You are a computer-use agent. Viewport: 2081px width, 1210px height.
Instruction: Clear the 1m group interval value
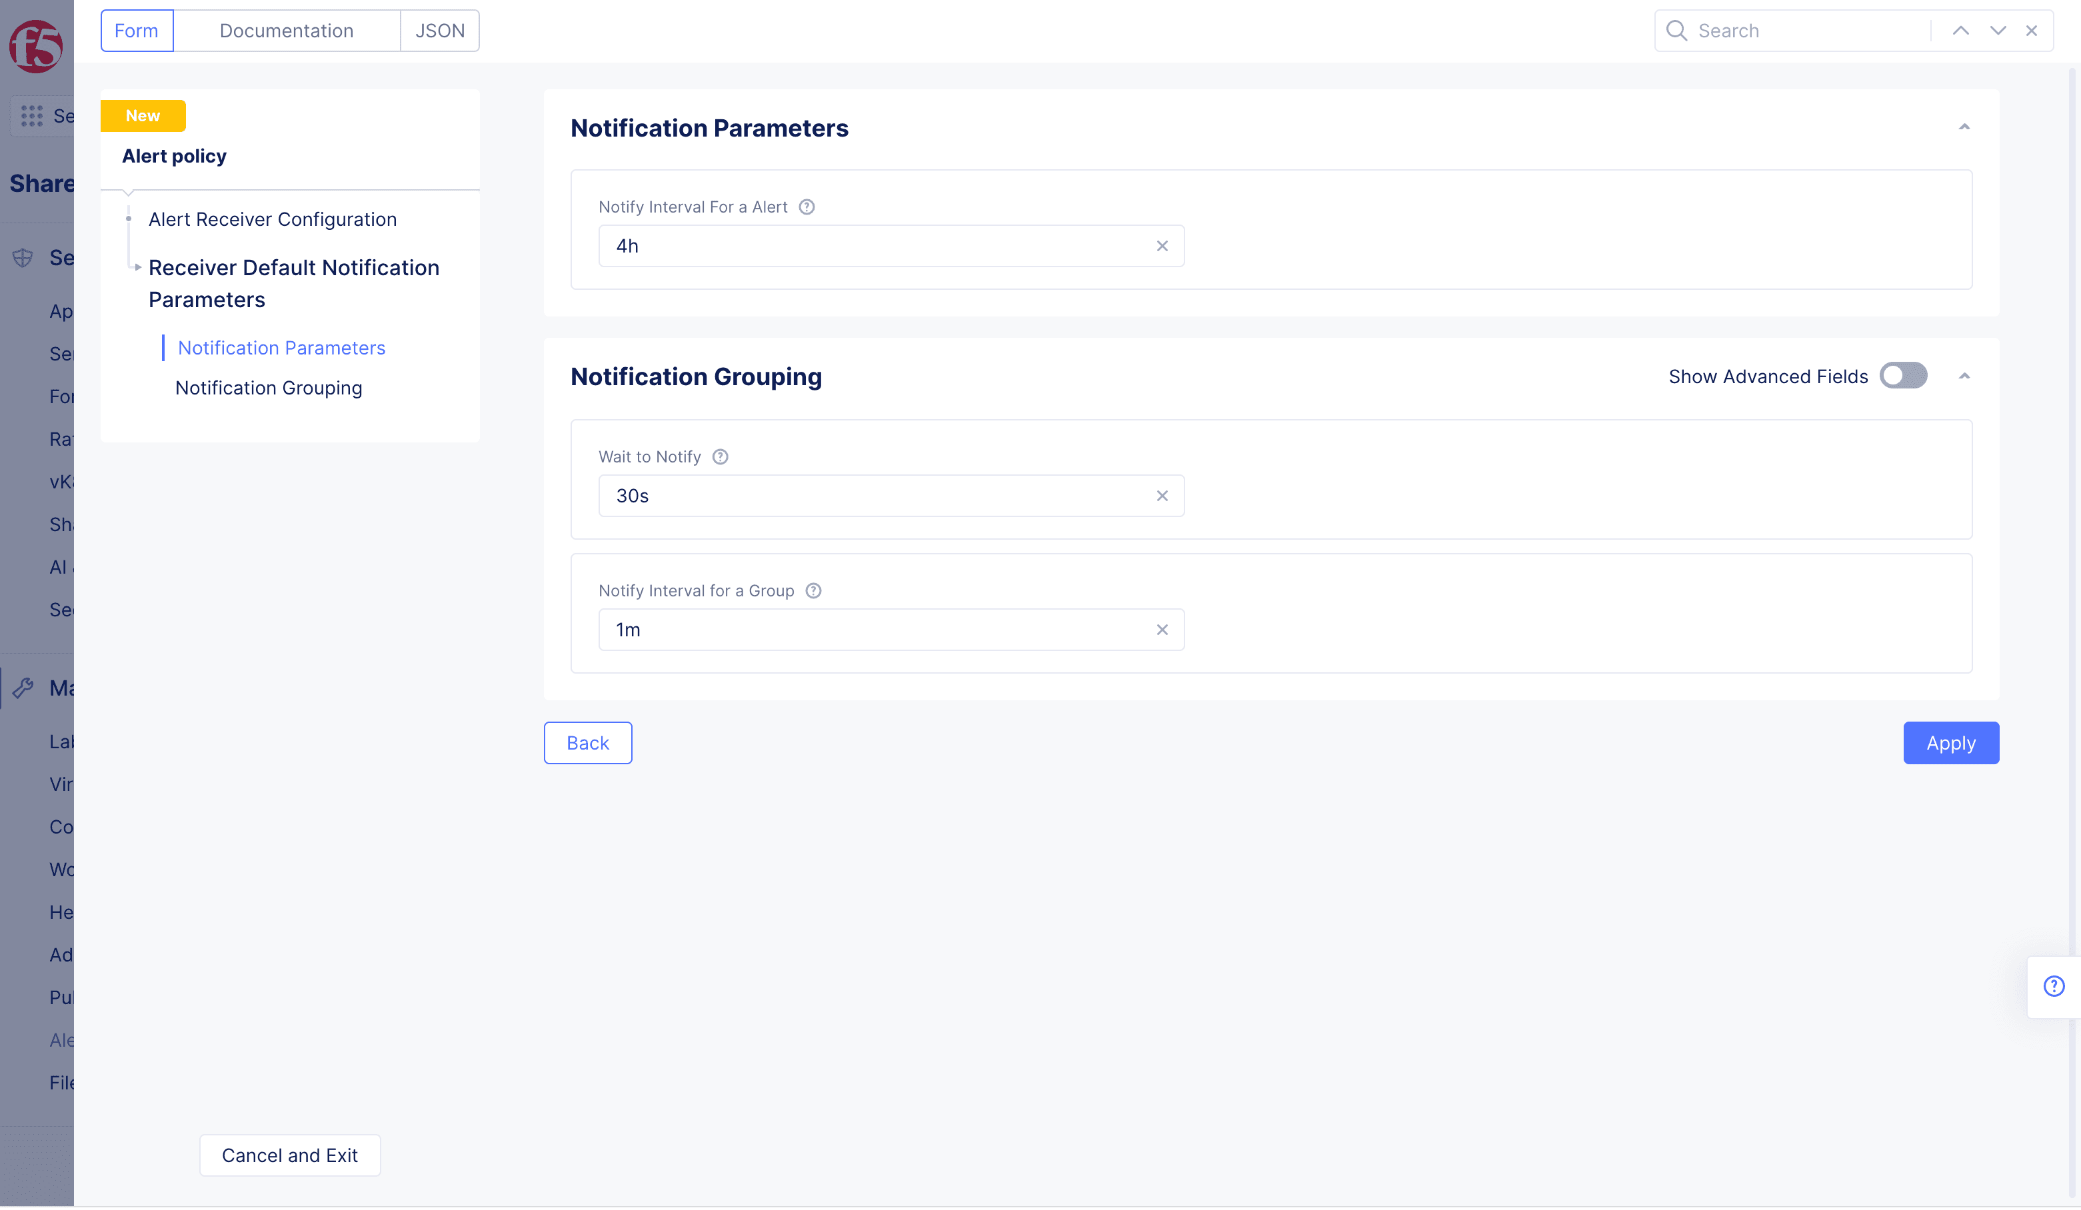tap(1162, 630)
